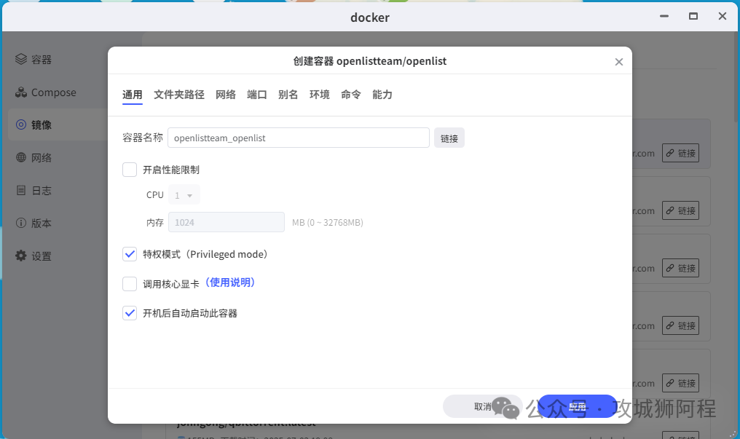This screenshot has height=439, width=740.
Task: Open 日志 in the sidebar
Action: [33, 191]
